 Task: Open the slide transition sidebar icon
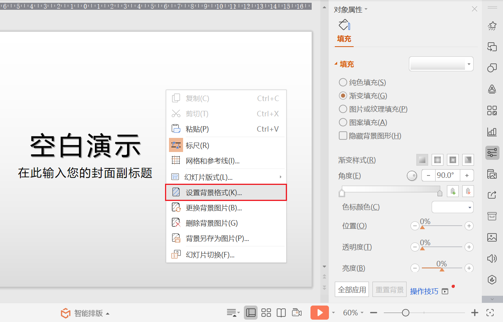tap(492, 47)
